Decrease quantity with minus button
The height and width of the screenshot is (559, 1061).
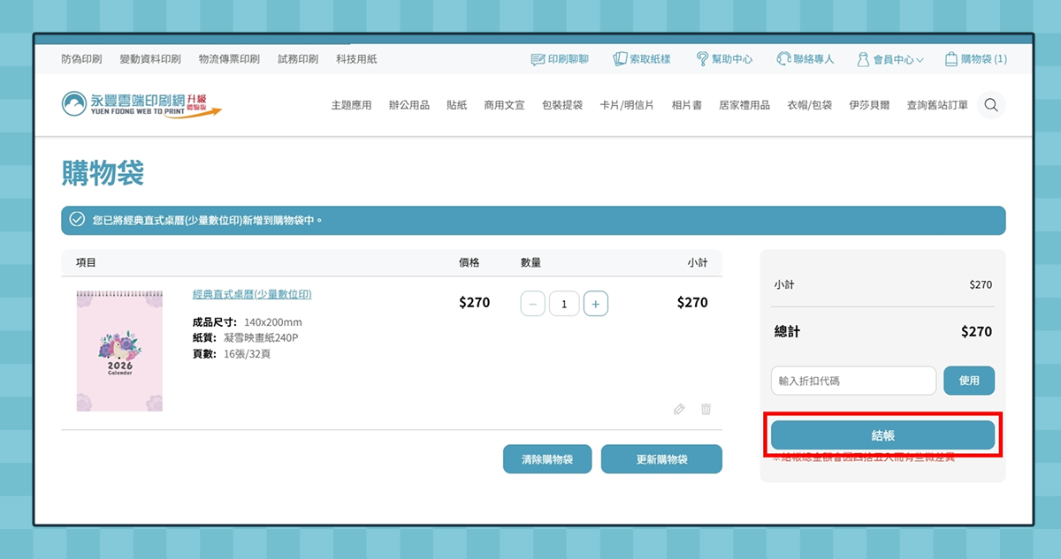coord(532,305)
